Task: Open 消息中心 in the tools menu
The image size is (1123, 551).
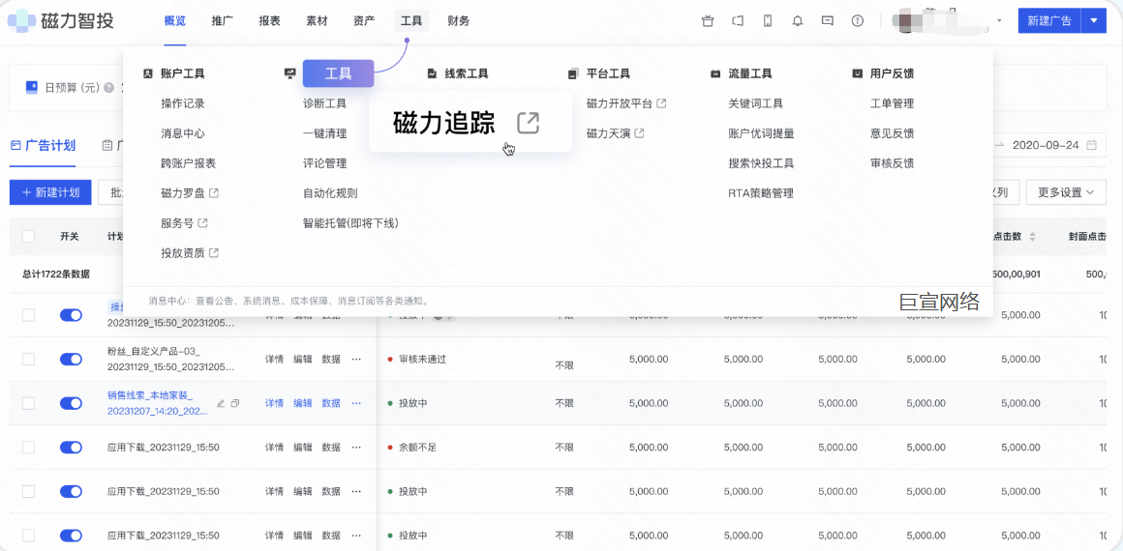Action: [x=183, y=133]
